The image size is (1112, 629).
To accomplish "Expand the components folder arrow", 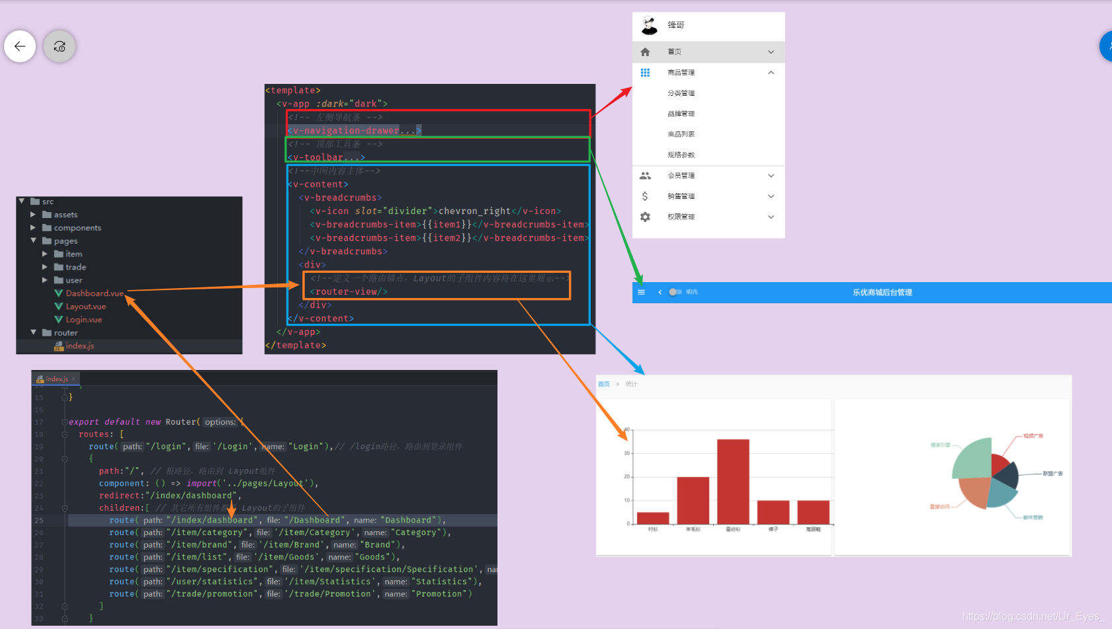I will 33,227.
